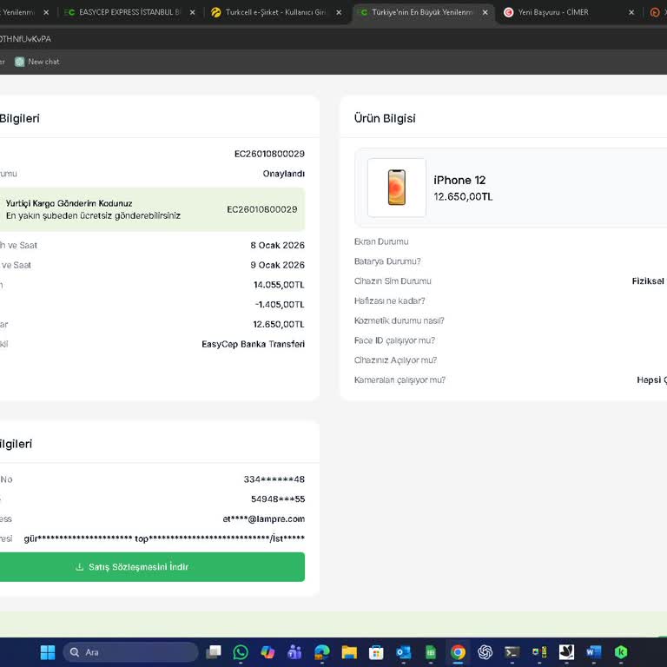Open Outlook from the taskbar

pyautogui.click(x=403, y=652)
